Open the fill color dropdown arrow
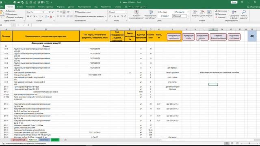260x146 pixels. 48,16
